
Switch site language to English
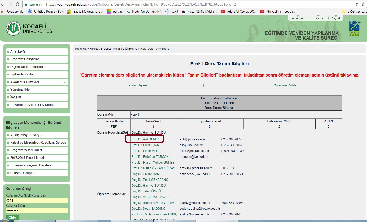coord(336,18)
